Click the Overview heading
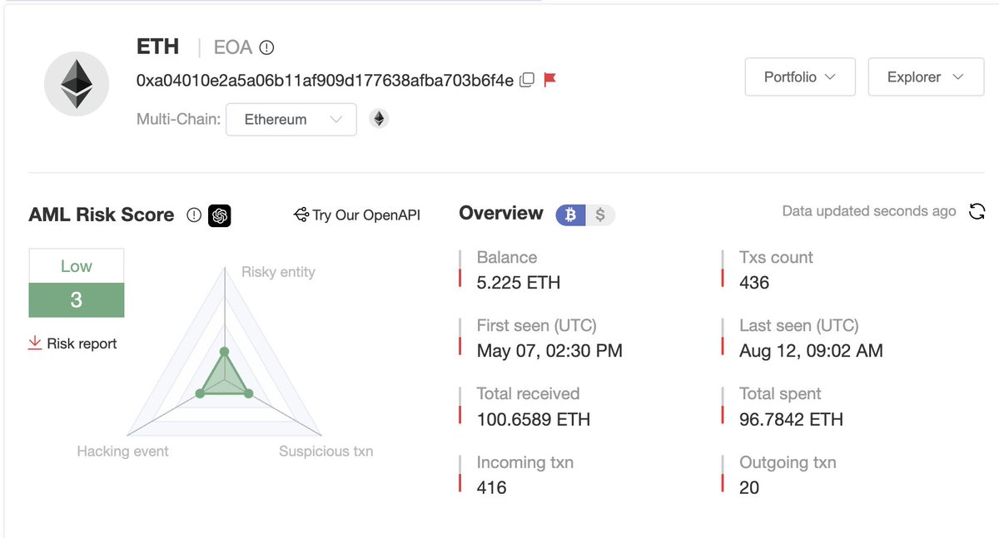The width and height of the screenshot is (999, 538). tap(501, 213)
